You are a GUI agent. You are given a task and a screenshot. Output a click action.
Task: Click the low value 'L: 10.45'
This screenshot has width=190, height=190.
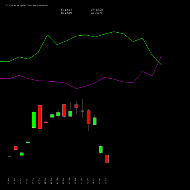coord(97,13)
